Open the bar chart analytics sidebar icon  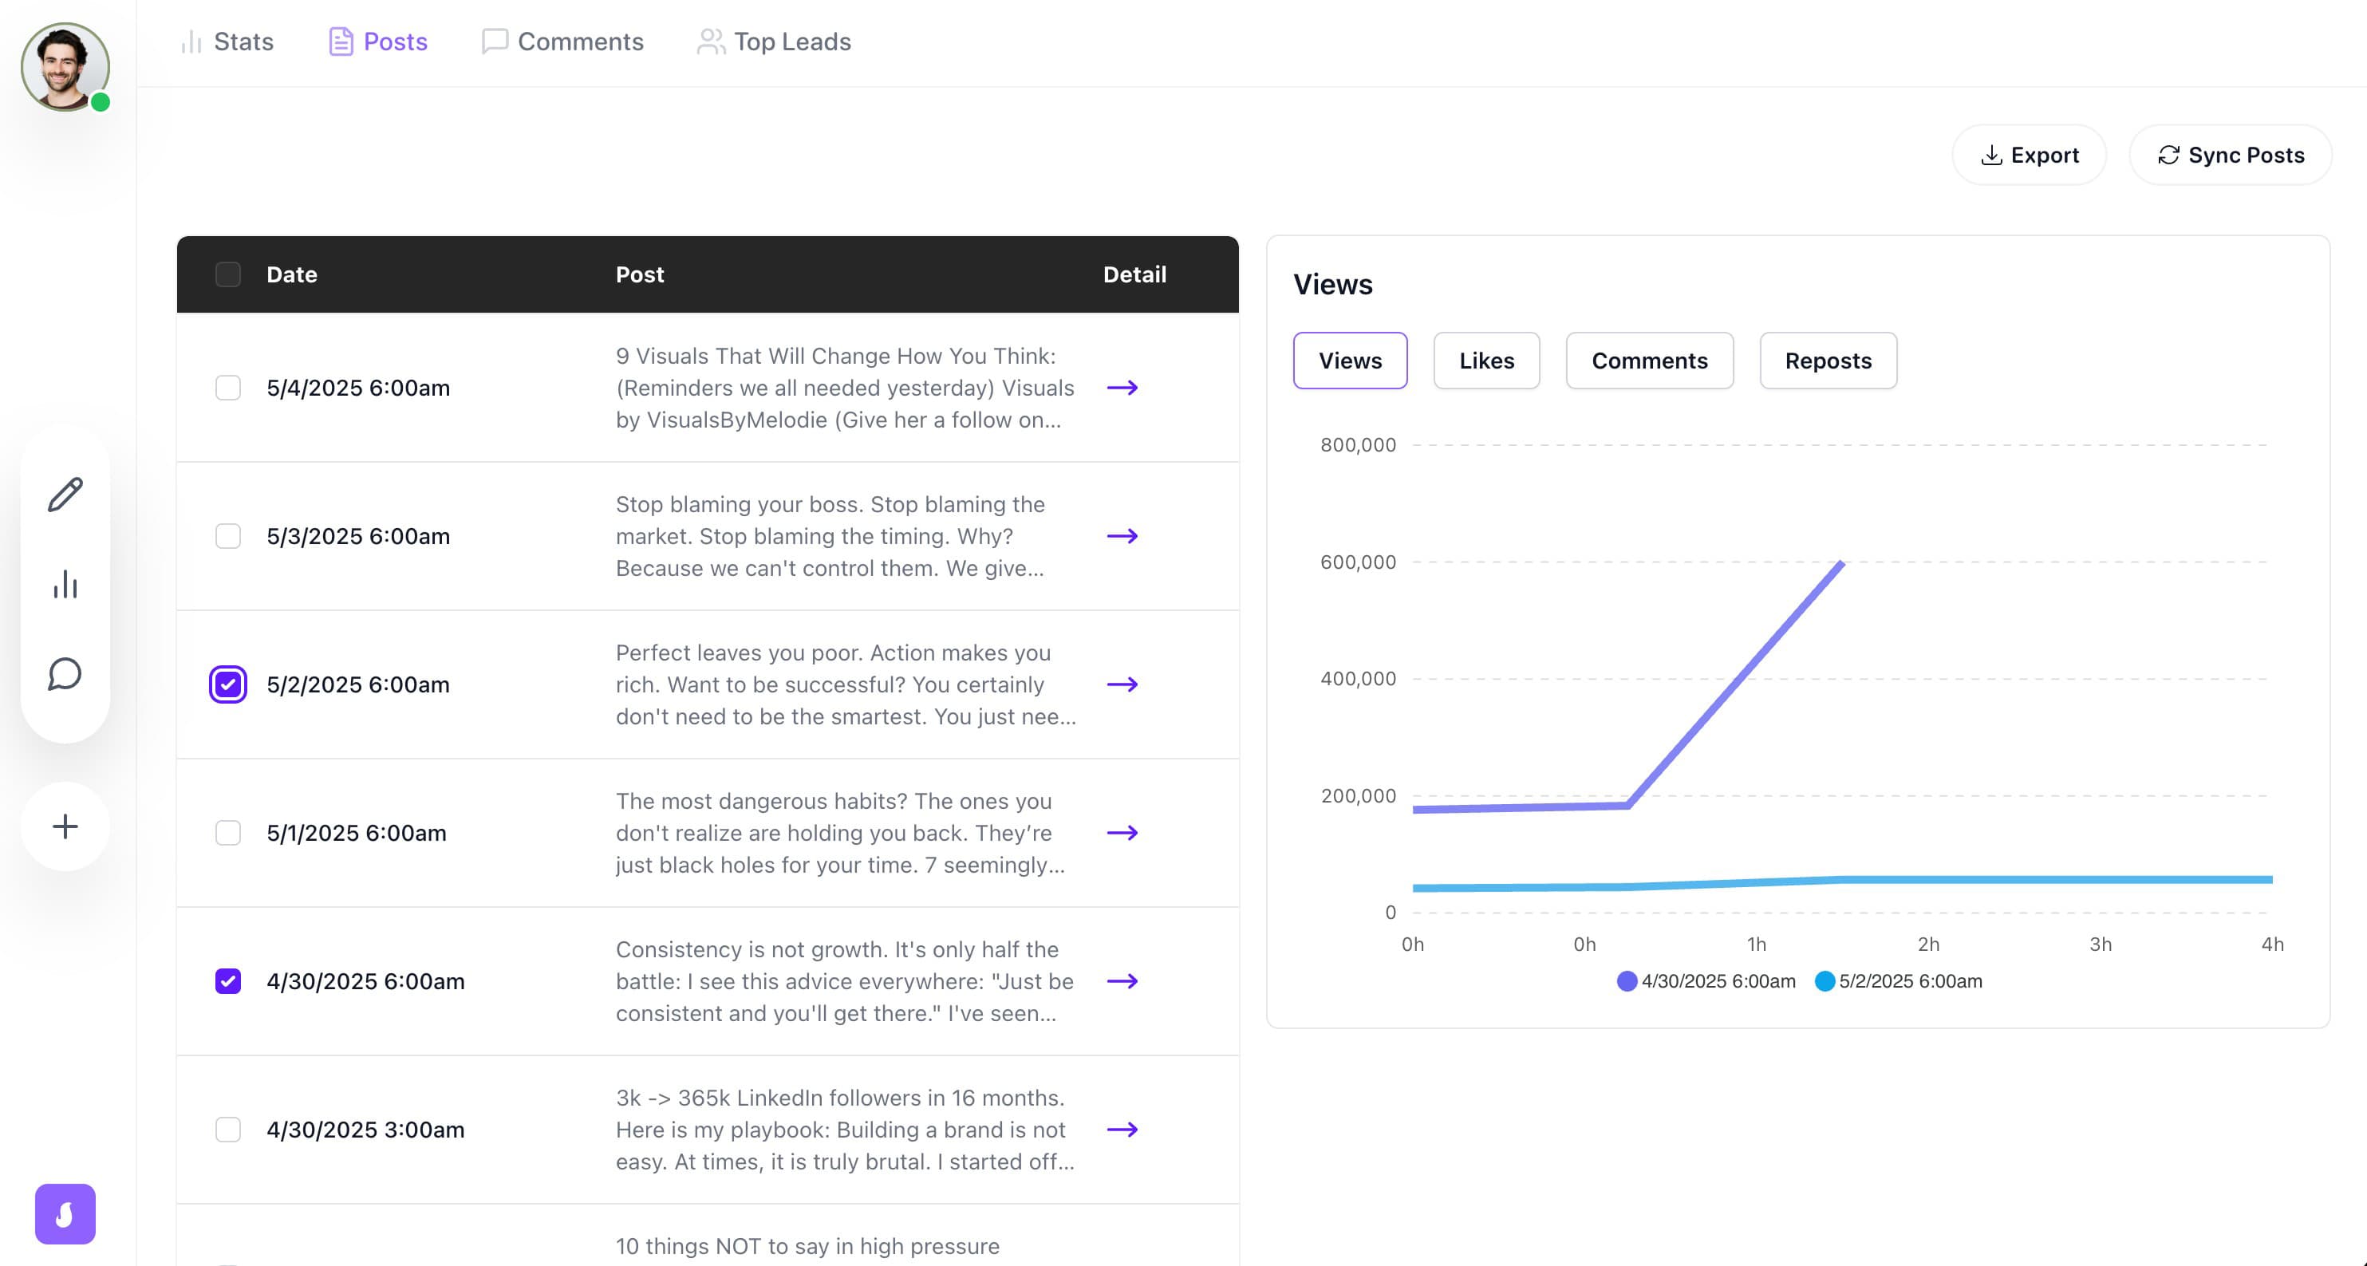[65, 584]
